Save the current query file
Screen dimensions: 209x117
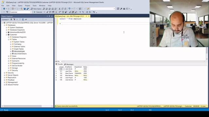tap(25, 9)
